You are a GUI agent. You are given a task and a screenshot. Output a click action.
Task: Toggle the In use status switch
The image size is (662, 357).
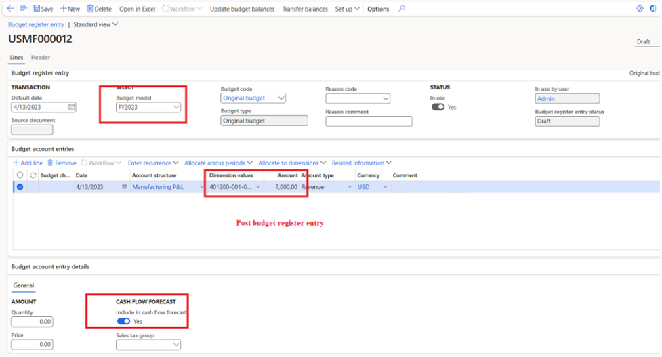point(438,107)
